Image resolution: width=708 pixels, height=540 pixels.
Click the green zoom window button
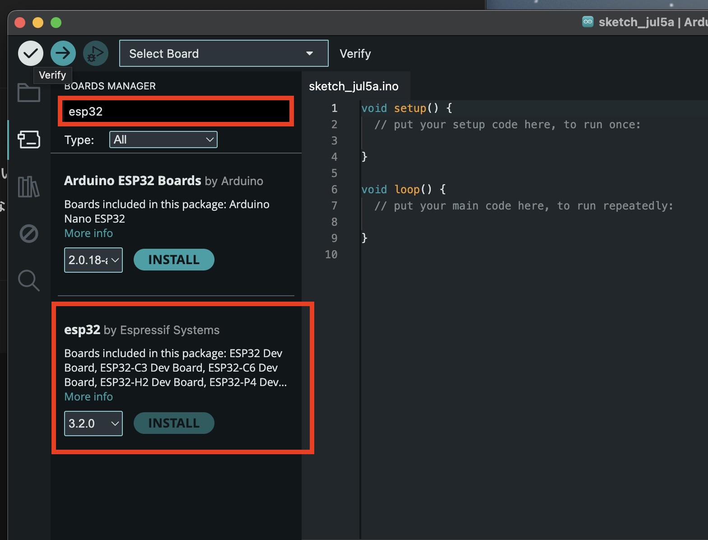[56, 22]
